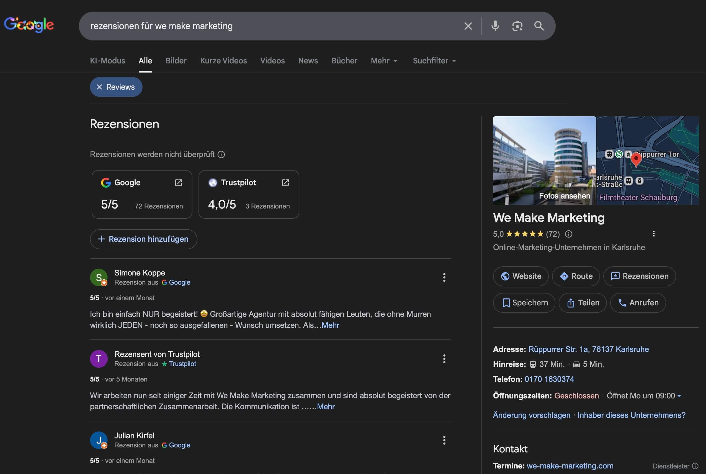The image size is (706, 474).
Task: Open the we-make-marketing.com link
Action: click(x=571, y=465)
